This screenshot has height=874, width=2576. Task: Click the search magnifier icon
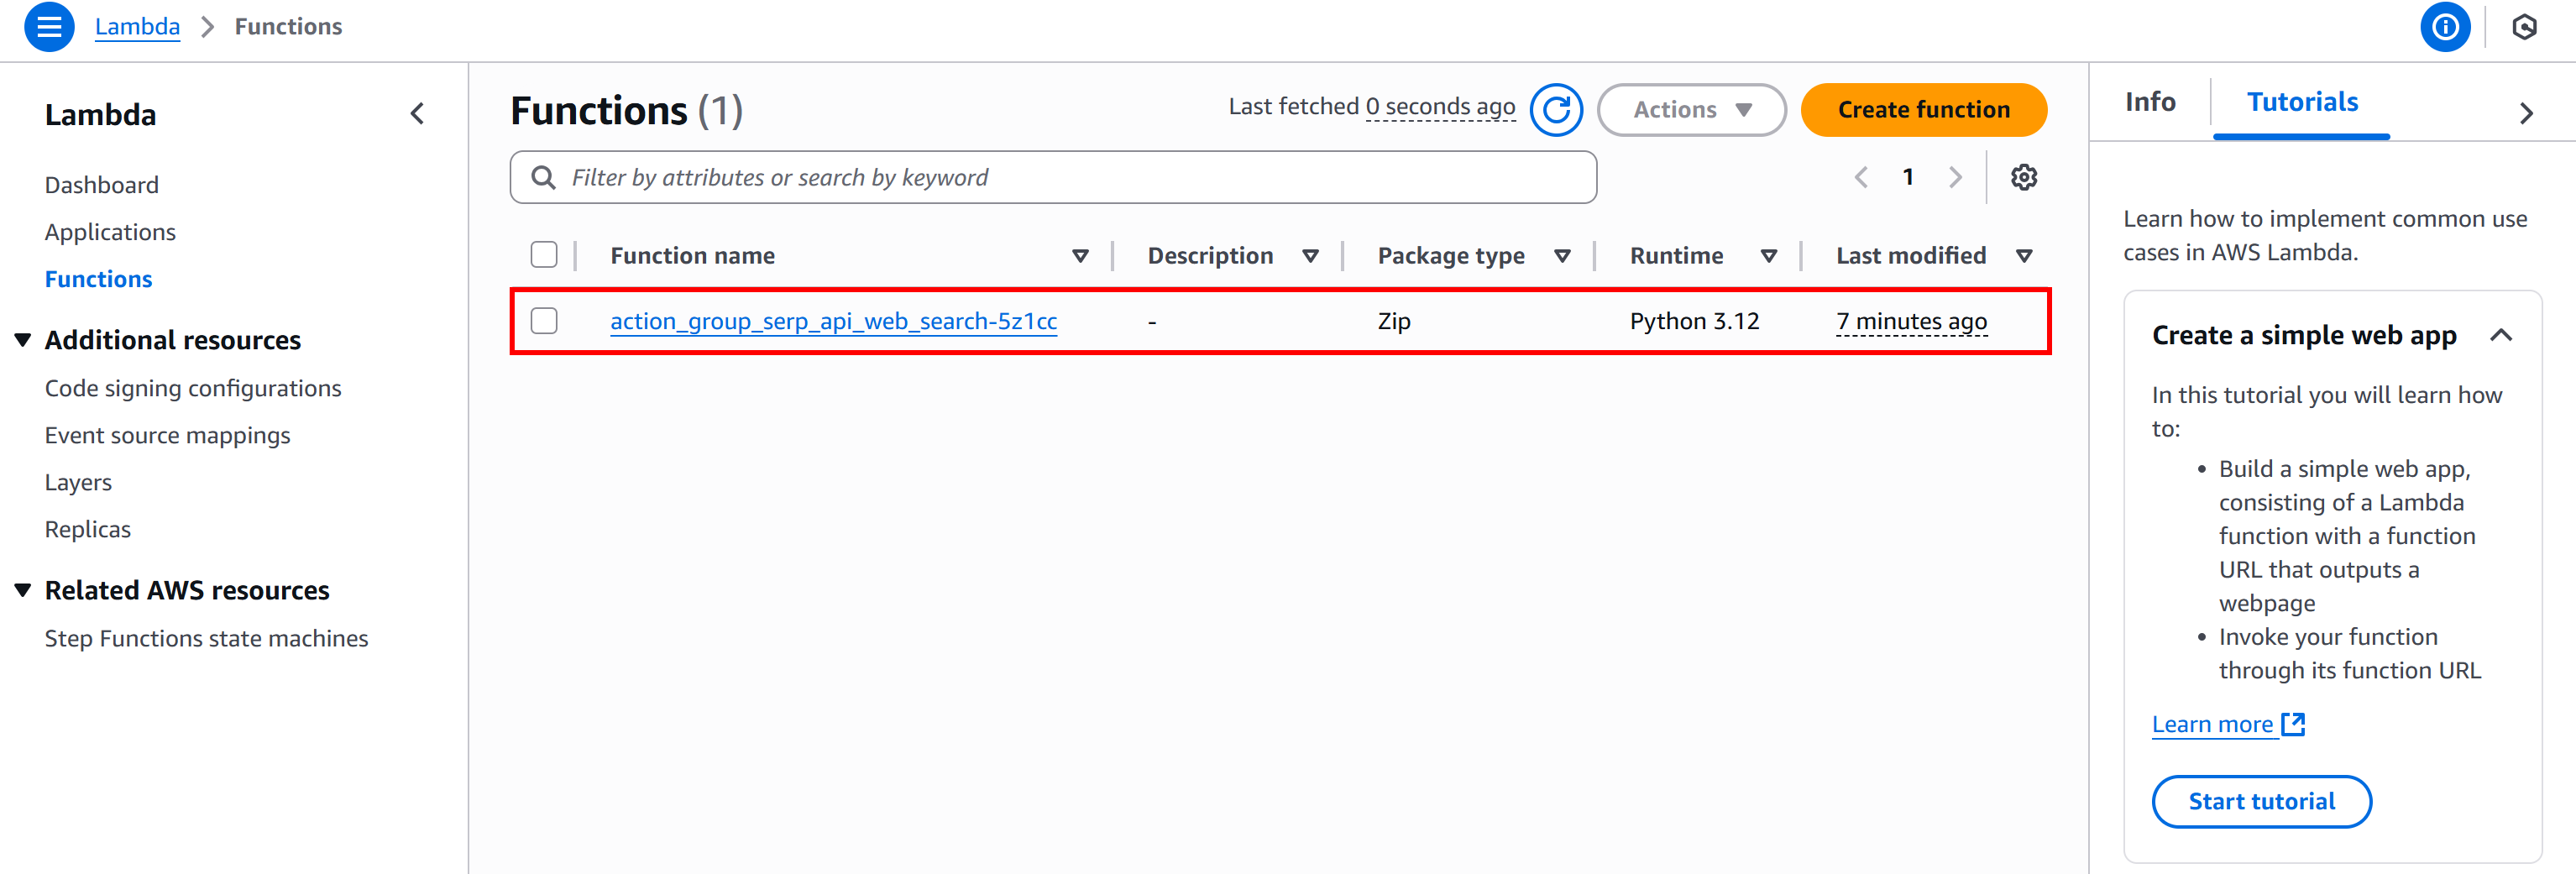[543, 177]
